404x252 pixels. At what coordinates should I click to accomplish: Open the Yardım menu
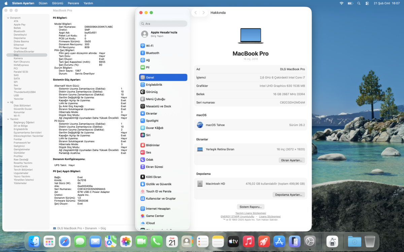[88, 3]
